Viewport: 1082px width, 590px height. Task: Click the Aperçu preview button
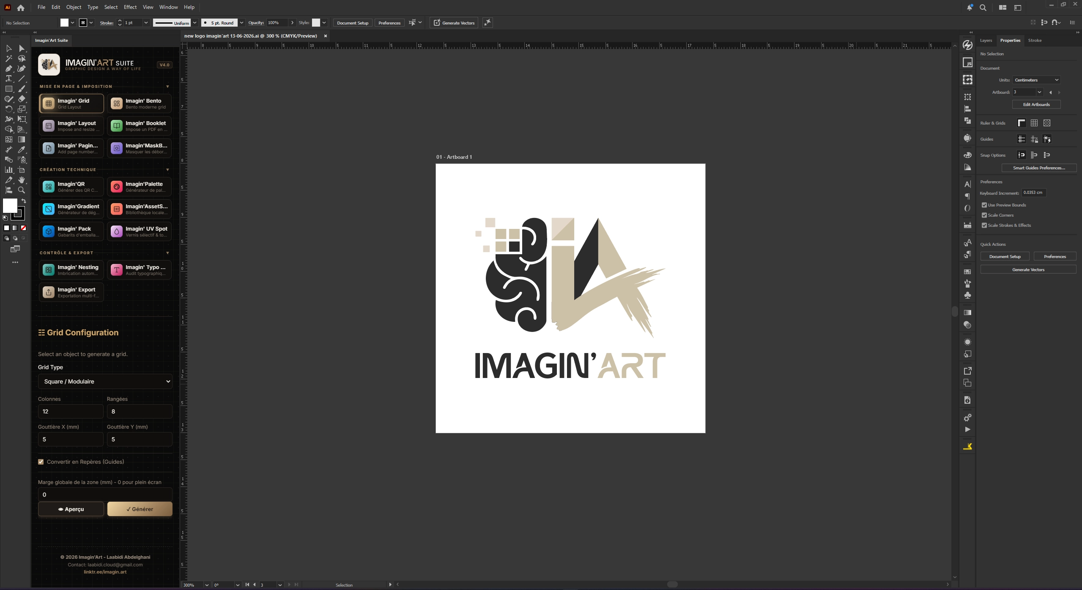click(x=71, y=509)
